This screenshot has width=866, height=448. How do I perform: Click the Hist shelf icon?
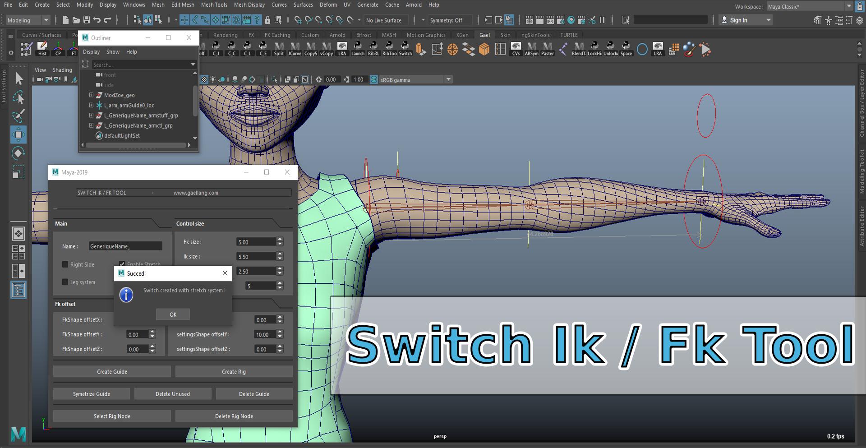pos(42,49)
